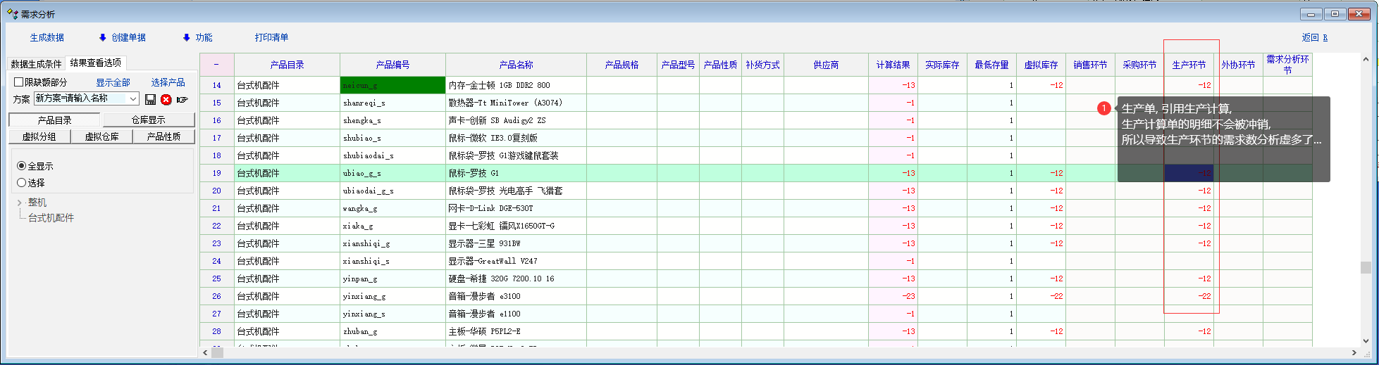The width and height of the screenshot is (1379, 365).
Task: Open the 方案 scheme dropdown list
Action: [132, 99]
